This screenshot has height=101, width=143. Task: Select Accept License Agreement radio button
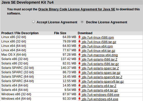click(x=34, y=22)
